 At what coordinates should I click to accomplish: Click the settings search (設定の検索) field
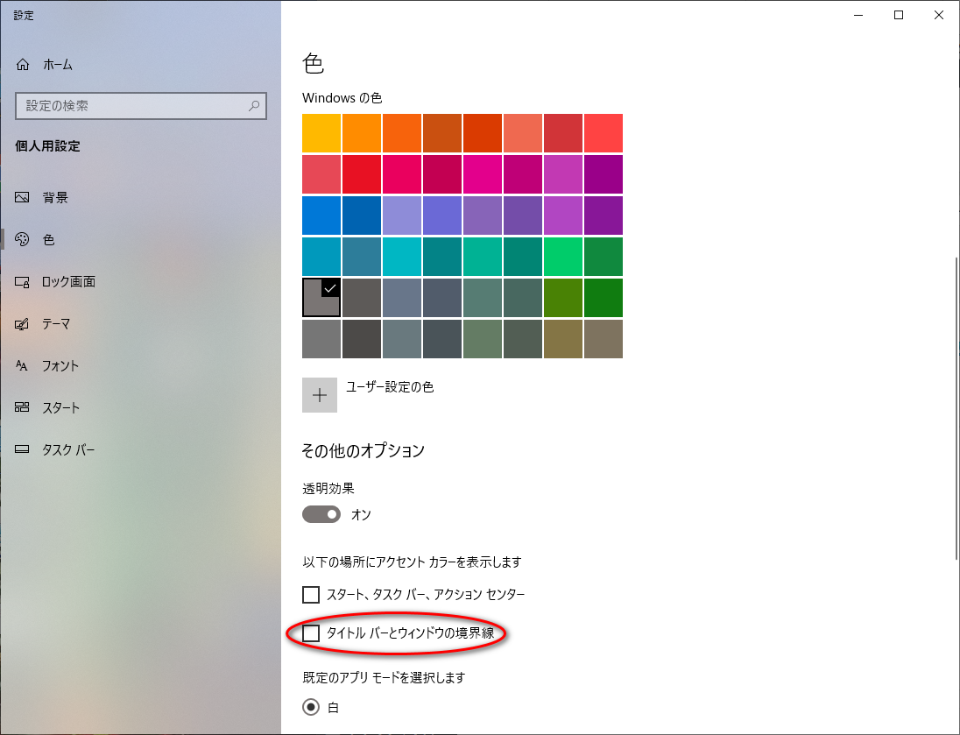click(x=131, y=106)
